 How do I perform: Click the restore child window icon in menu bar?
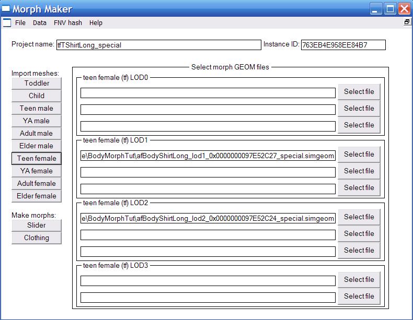click(x=407, y=22)
